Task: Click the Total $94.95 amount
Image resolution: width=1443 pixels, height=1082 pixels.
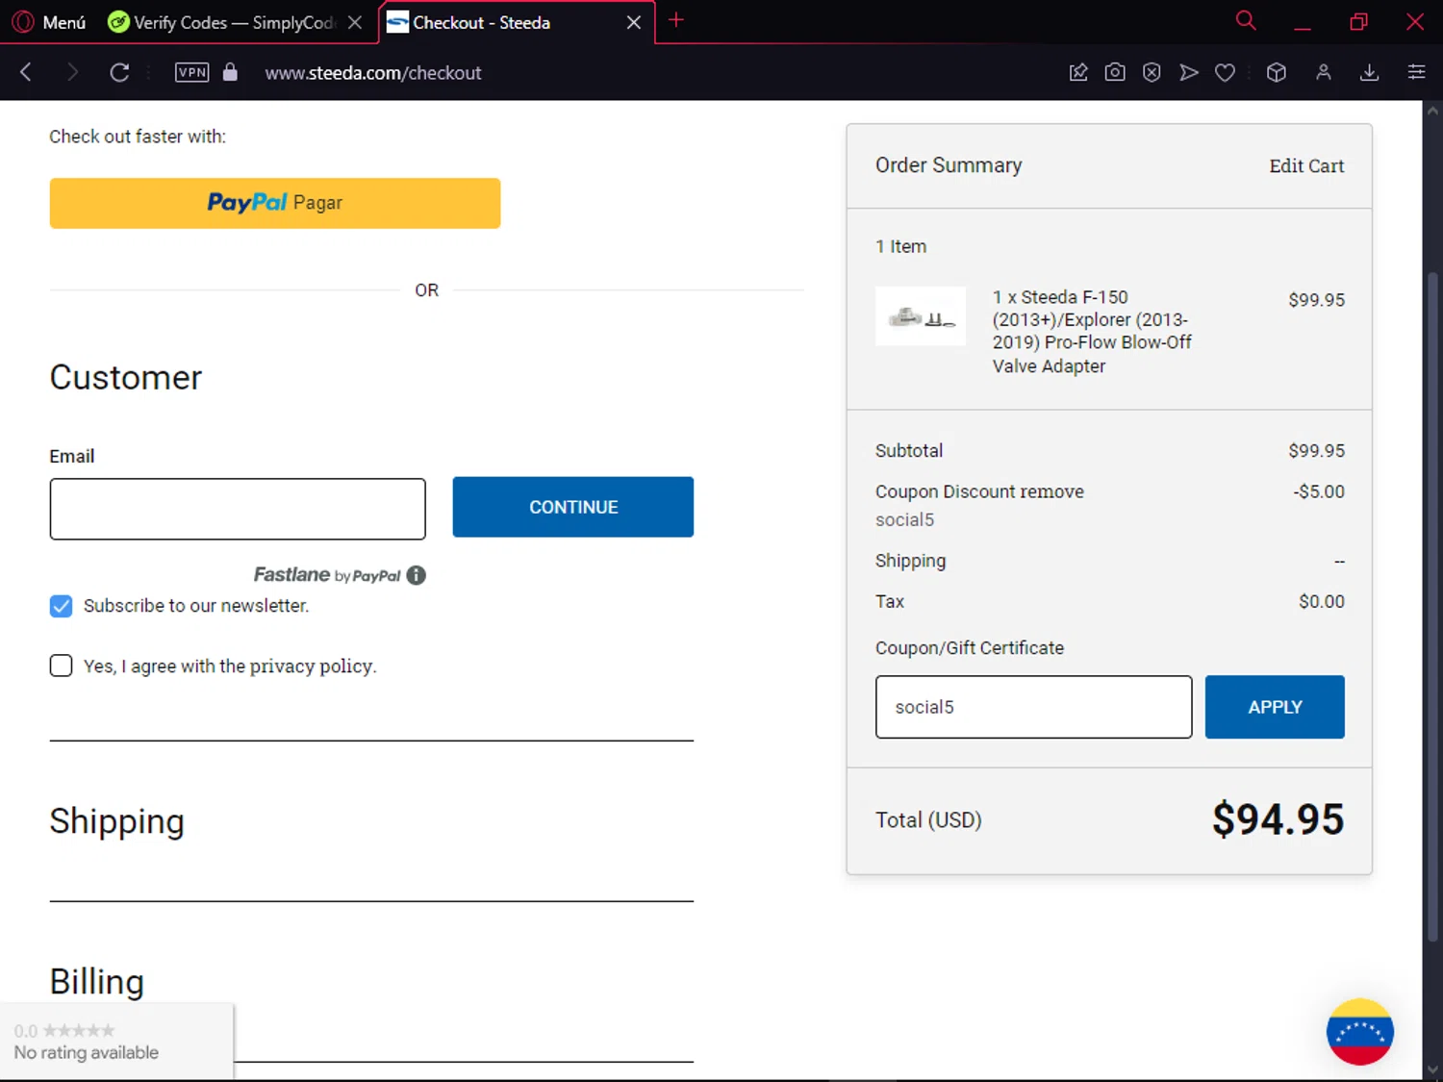Action: tap(1278, 819)
